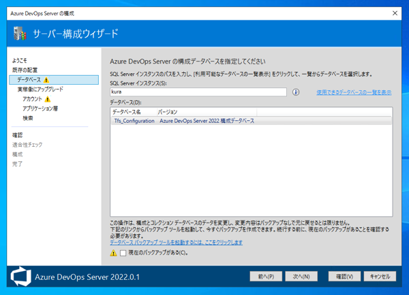
Task: Select the Tfs_Configuration database row
Action: [x=251, y=121]
